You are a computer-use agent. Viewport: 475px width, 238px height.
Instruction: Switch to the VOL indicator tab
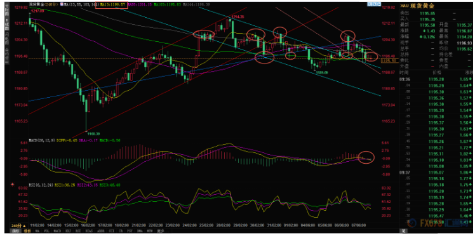tap(46, 231)
